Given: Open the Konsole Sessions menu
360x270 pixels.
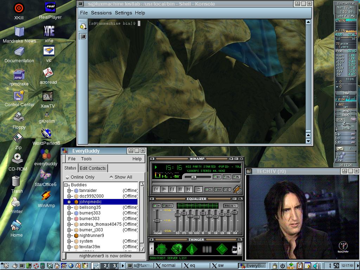Looking at the screenshot, I should [101, 13].
